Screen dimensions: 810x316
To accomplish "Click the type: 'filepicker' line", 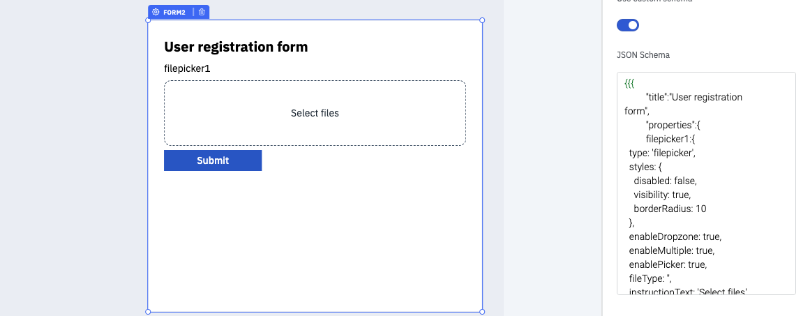I will point(663,153).
